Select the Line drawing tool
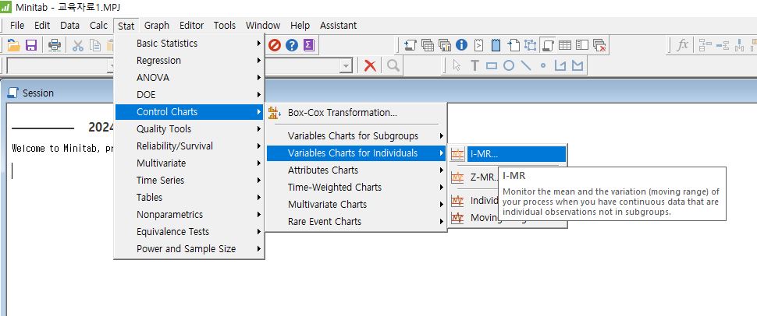Screen dimensions: 757x316 526,65
